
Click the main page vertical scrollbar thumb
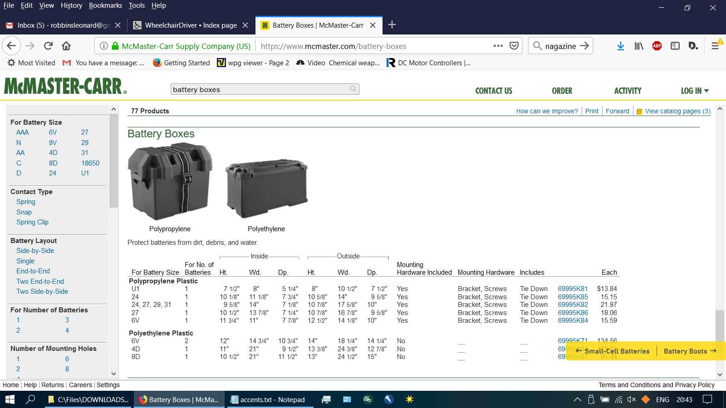click(x=720, y=325)
